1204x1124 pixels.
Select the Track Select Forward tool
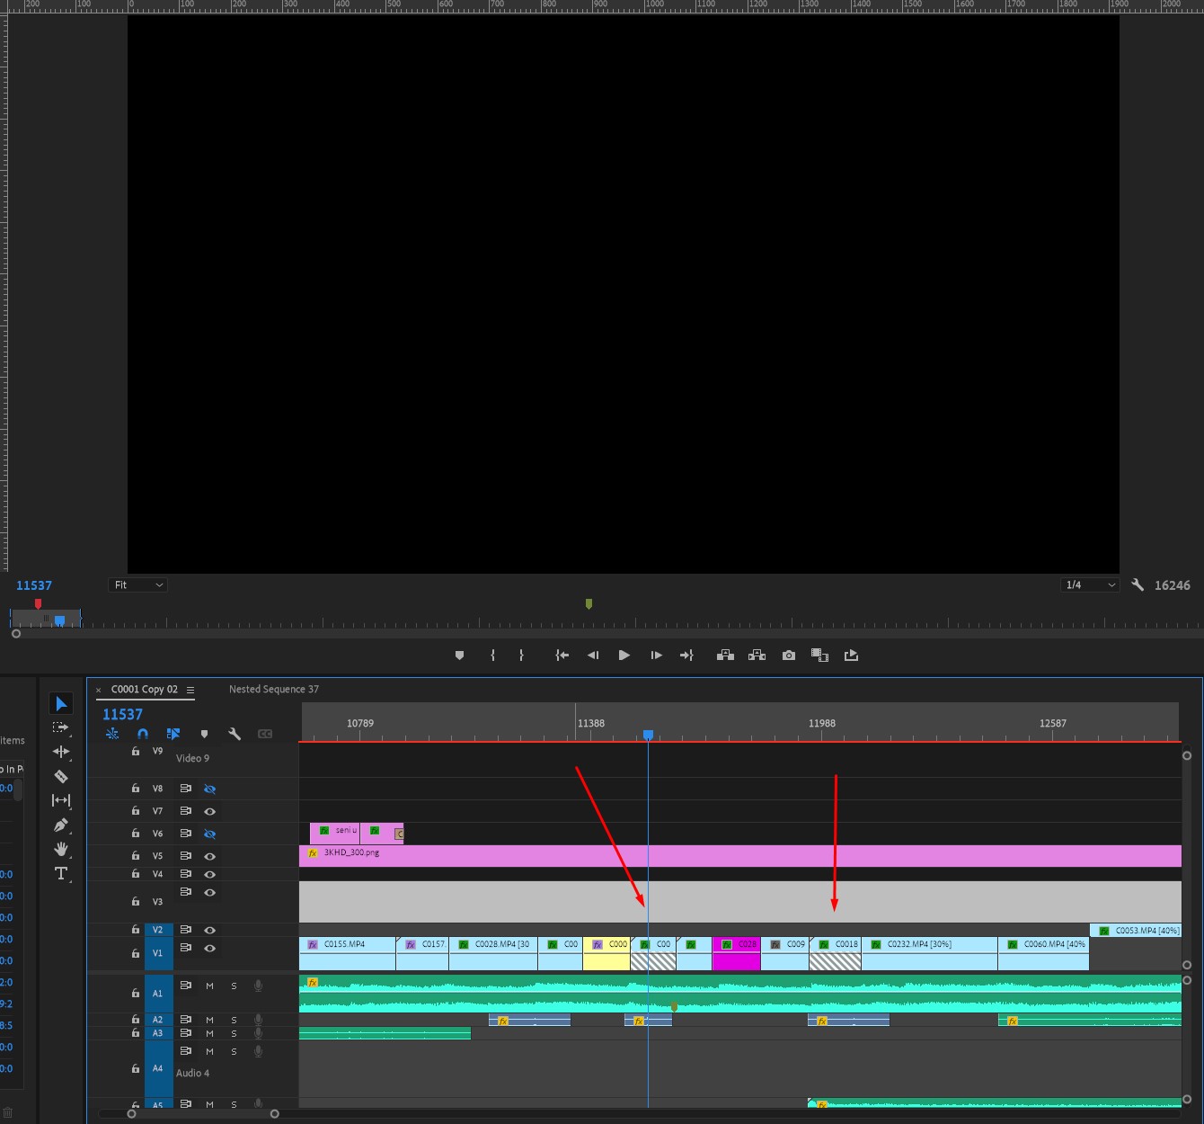(61, 727)
